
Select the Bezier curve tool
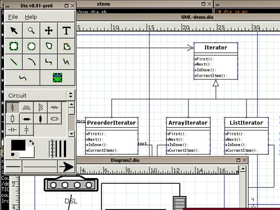coord(22,78)
